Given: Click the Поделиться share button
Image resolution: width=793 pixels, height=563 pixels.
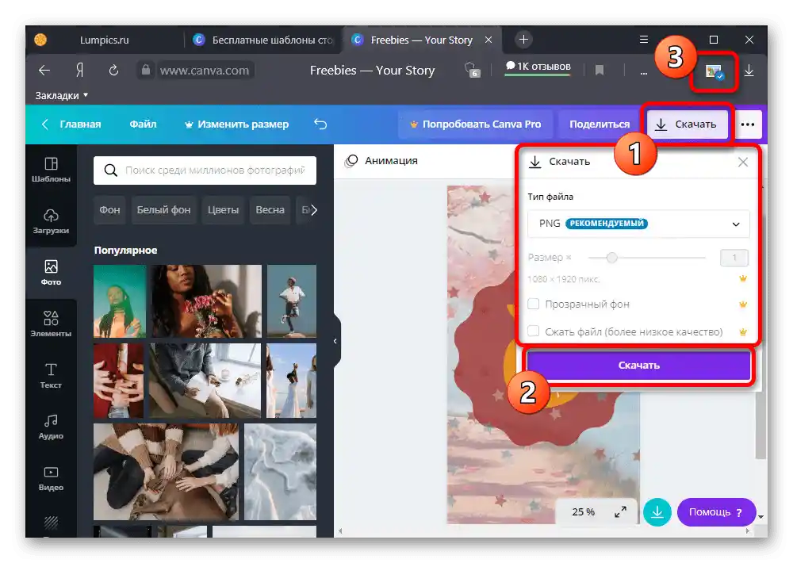Looking at the screenshot, I should (600, 124).
